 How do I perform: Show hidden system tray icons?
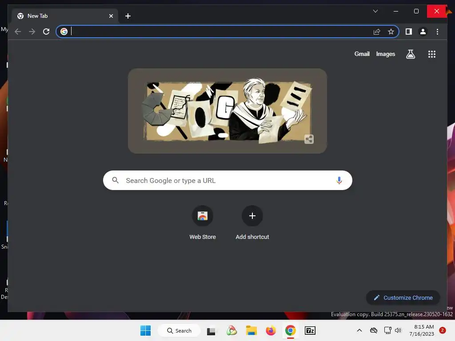[x=359, y=330]
